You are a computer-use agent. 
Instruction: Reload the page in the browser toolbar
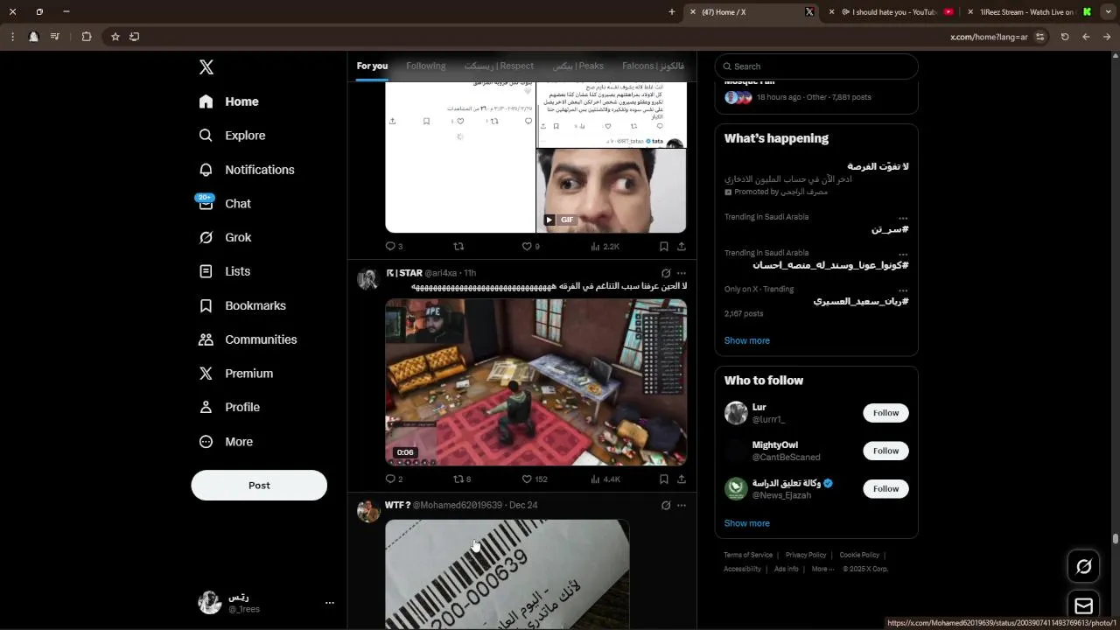pyautogui.click(x=1065, y=37)
